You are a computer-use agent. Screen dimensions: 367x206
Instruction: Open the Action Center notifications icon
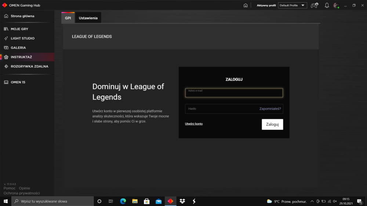click(360, 201)
